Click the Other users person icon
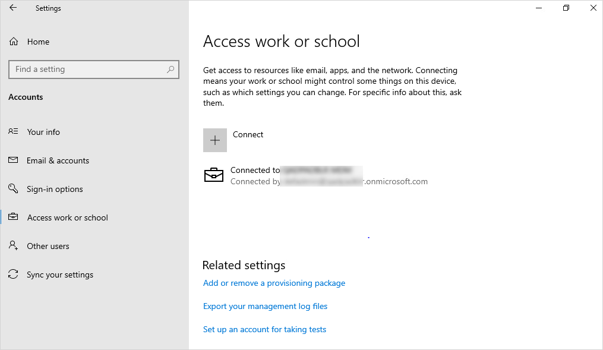The width and height of the screenshot is (603, 350). pos(13,246)
